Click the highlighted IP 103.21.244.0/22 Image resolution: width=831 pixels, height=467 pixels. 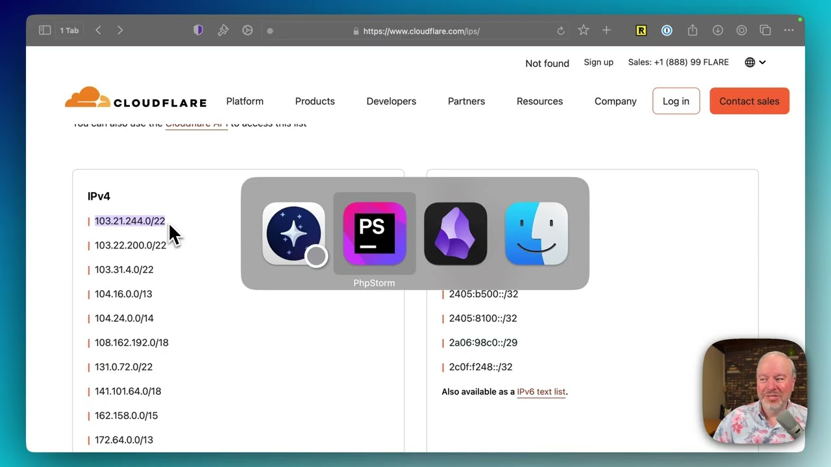tap(130, 221)
